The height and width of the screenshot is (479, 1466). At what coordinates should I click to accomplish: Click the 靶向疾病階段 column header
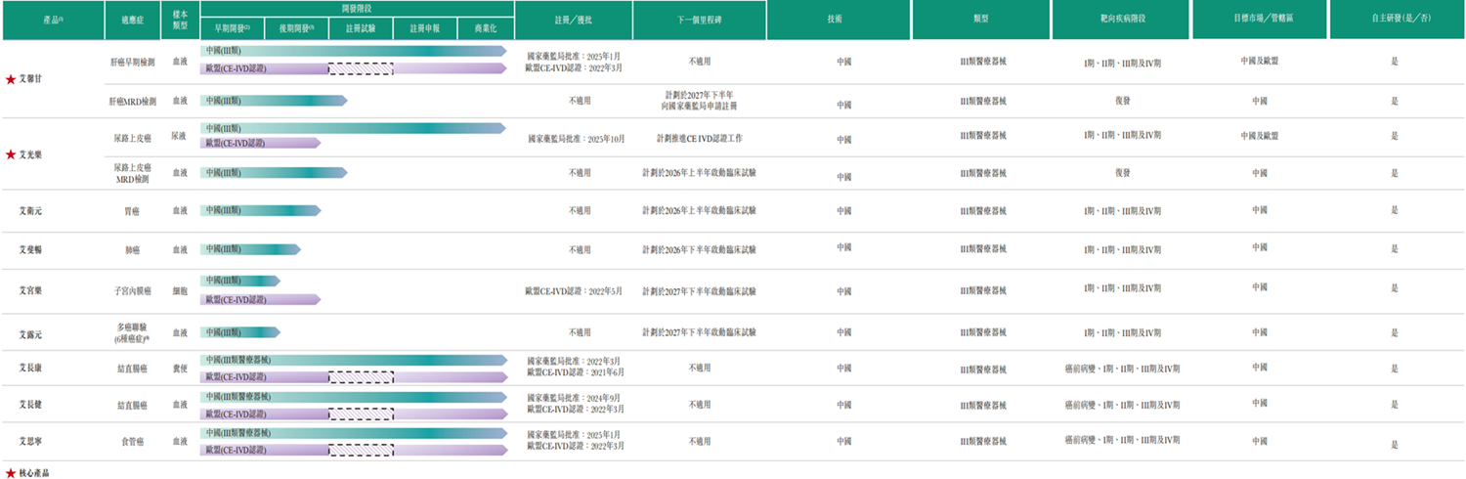click(1120, 20)
